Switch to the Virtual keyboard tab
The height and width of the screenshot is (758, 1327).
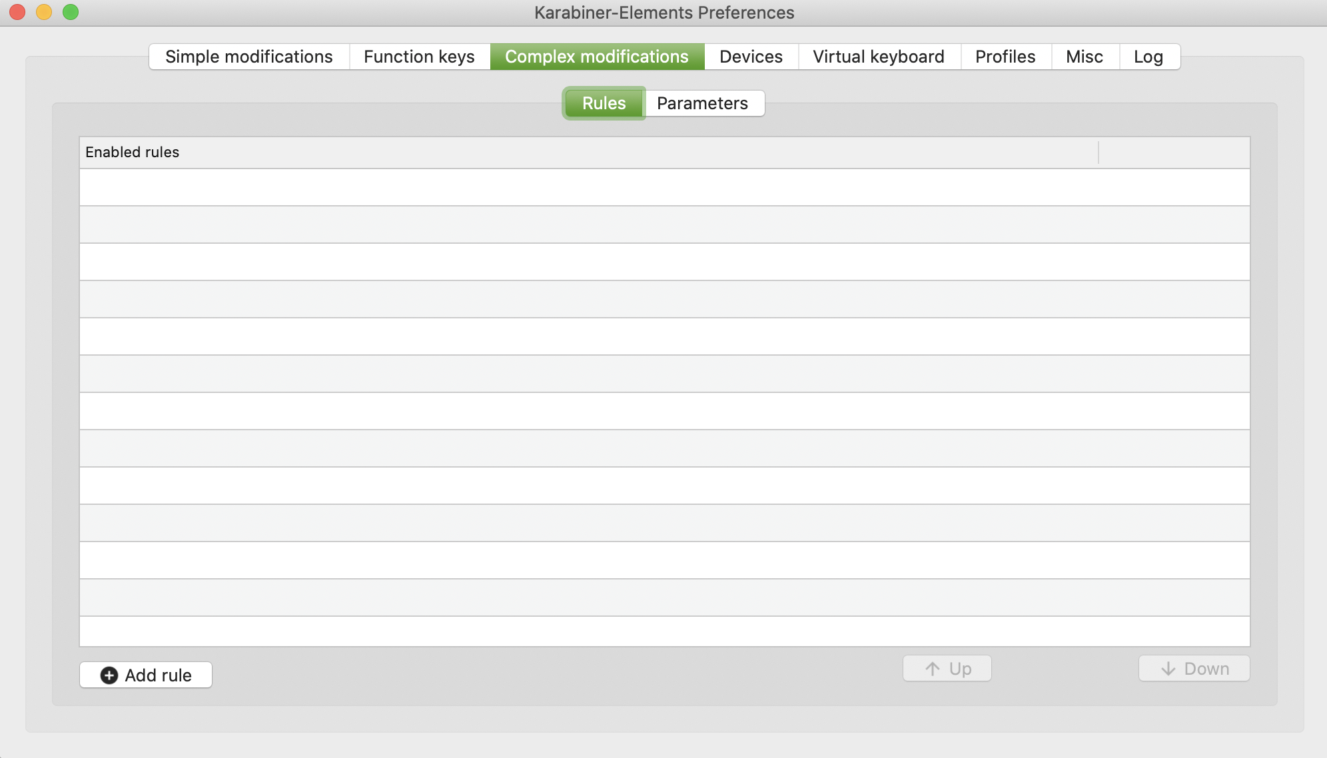(878, 57)
